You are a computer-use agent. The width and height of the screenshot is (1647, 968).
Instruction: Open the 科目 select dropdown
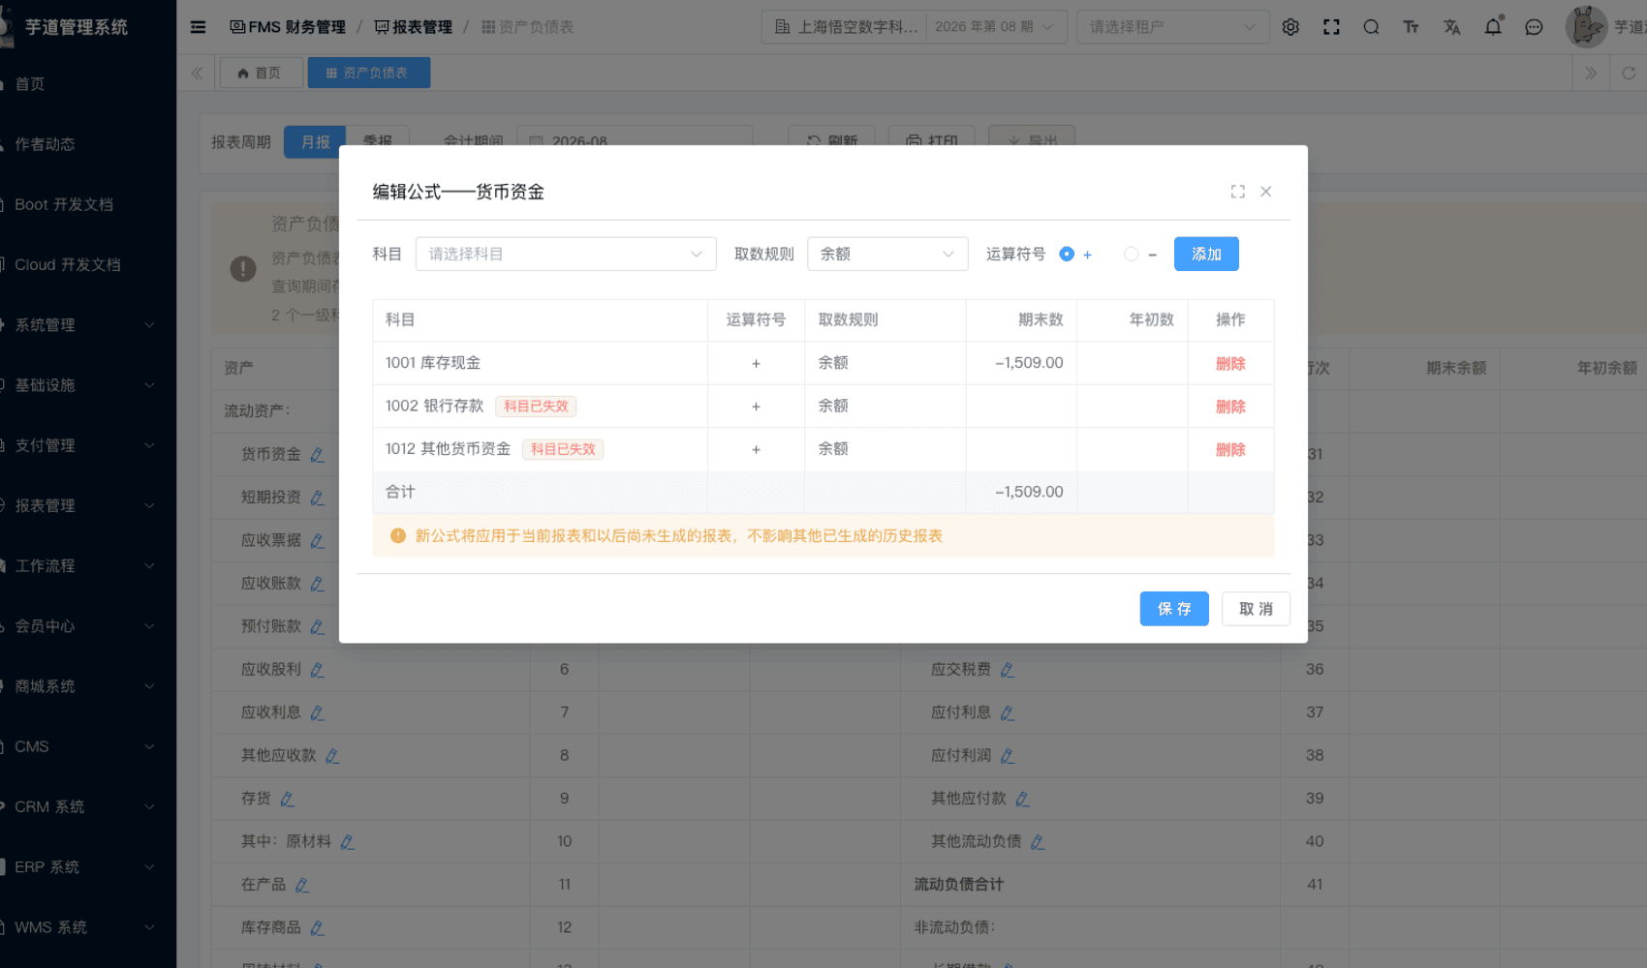566,254
